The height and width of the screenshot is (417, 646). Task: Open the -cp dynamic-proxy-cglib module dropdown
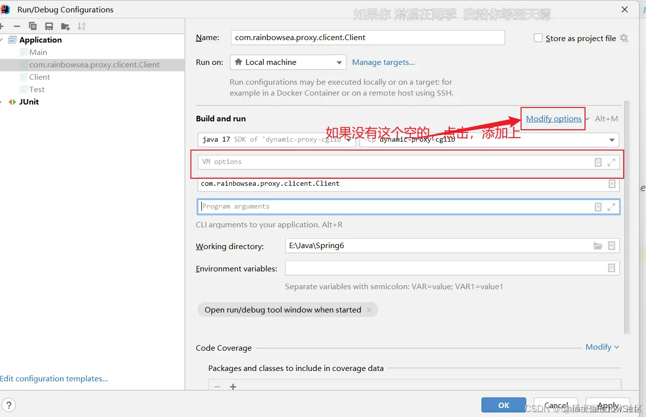coord(489,140)
